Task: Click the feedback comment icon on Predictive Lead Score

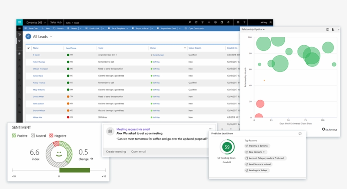Action: pyautogui.click(x=300, y=134)
